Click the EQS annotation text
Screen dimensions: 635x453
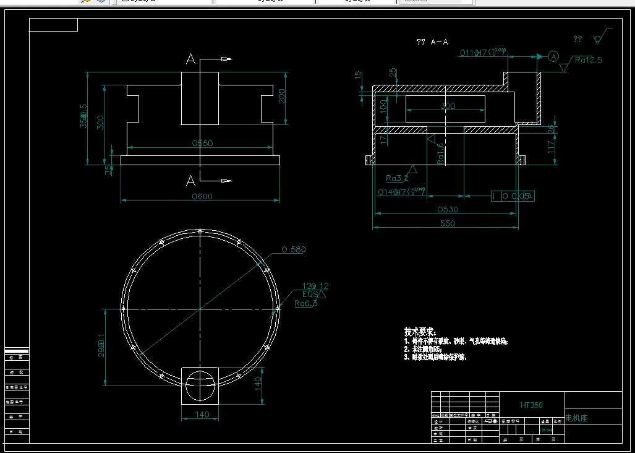tap(310, 294)
